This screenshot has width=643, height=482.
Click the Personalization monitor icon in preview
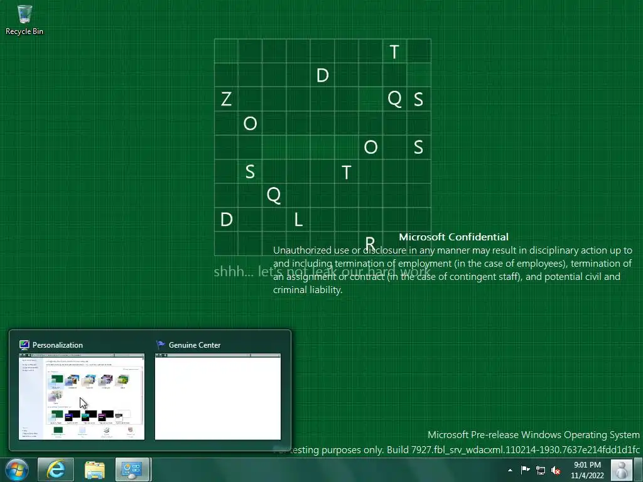point(24,345)
